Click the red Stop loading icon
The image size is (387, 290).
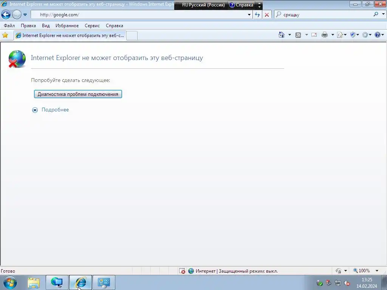pos(267,15)
